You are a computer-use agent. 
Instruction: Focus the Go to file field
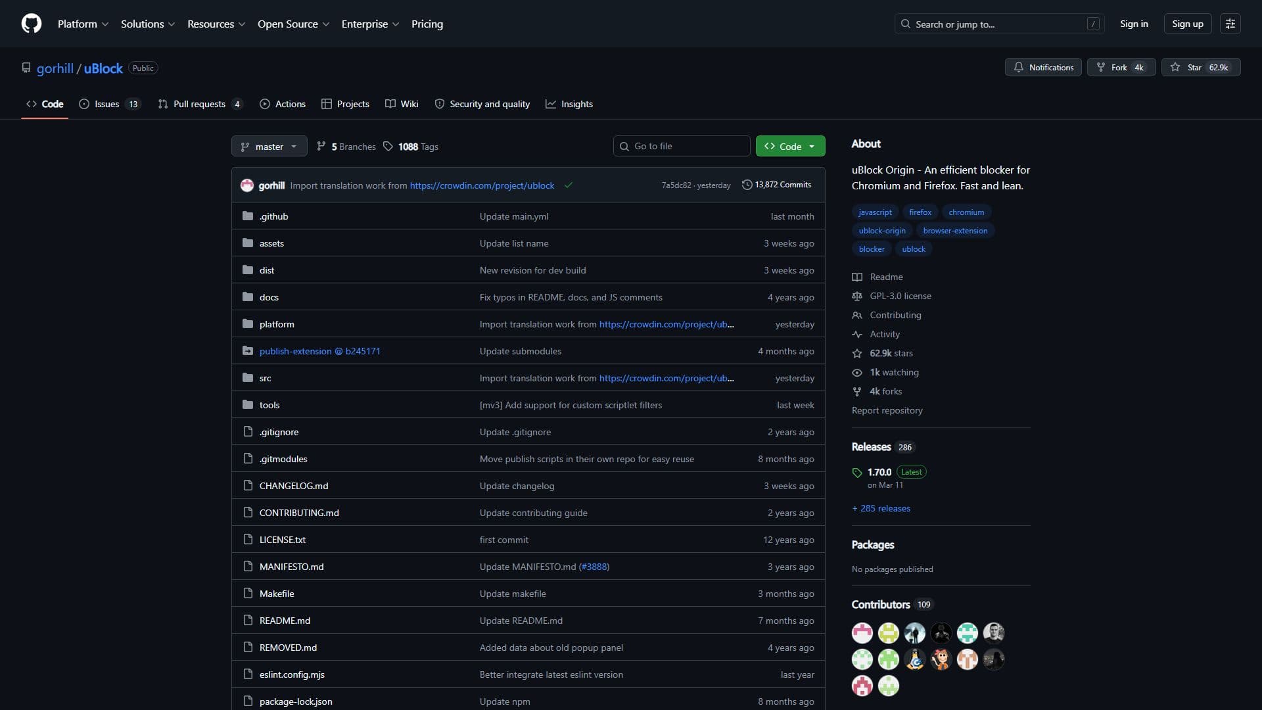pyautogui.click(x=682, y=146)
